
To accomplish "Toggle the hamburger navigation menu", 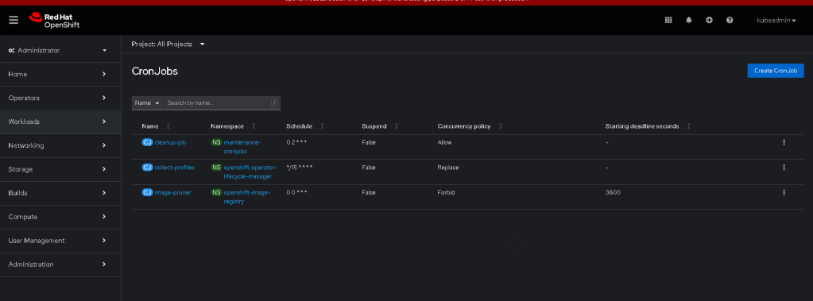I will coord(14,20).
